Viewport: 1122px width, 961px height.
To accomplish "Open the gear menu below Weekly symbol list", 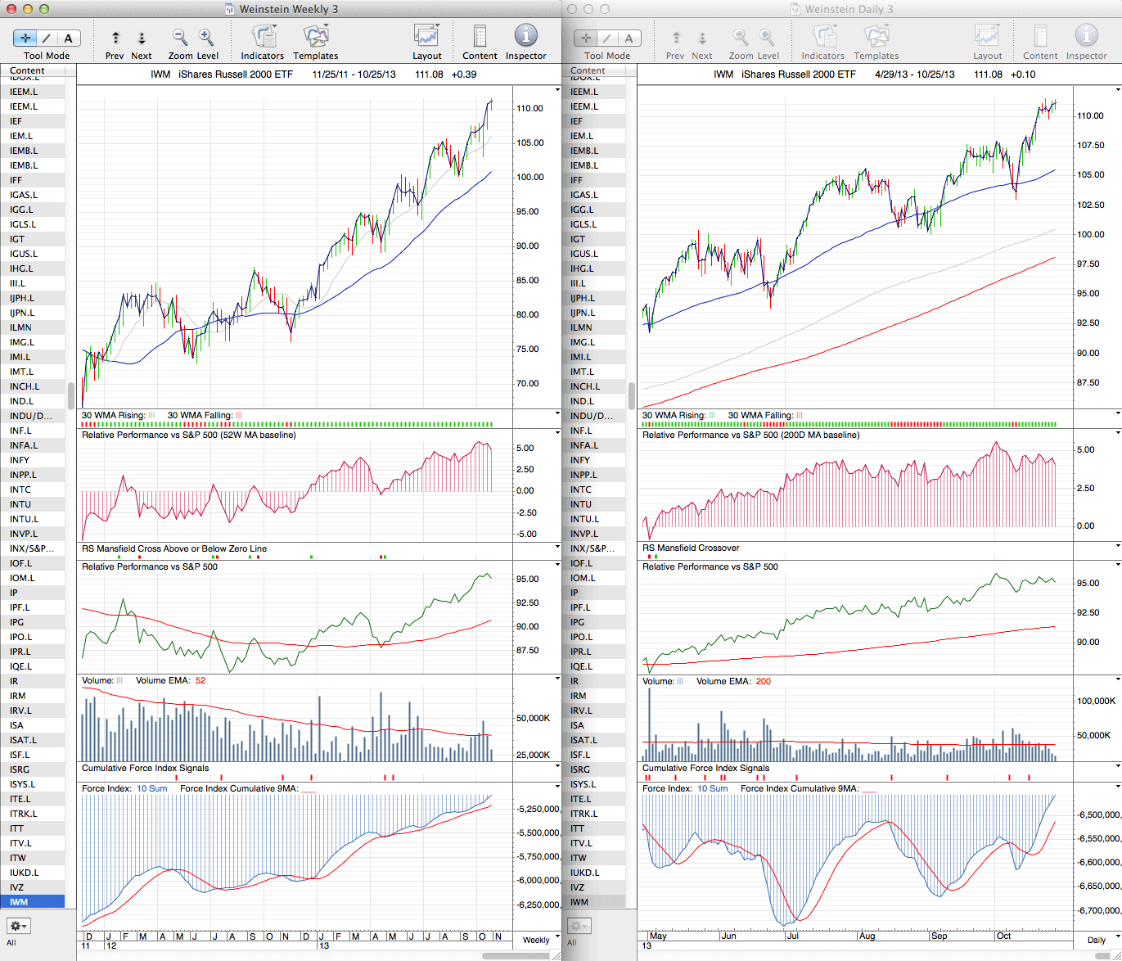I will pyautogui.click(x=18, y=926).
